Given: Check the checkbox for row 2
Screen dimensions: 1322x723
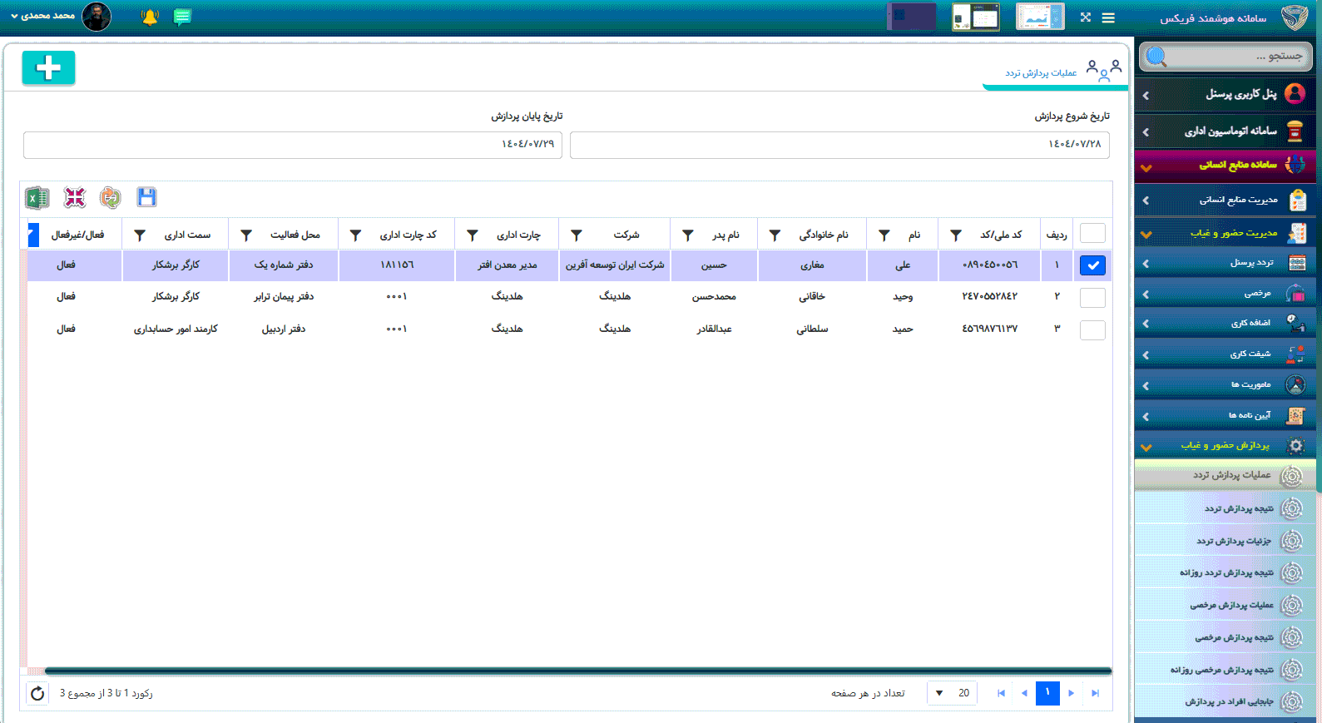Looking at the screenshot, I should tap(1092, 297).
